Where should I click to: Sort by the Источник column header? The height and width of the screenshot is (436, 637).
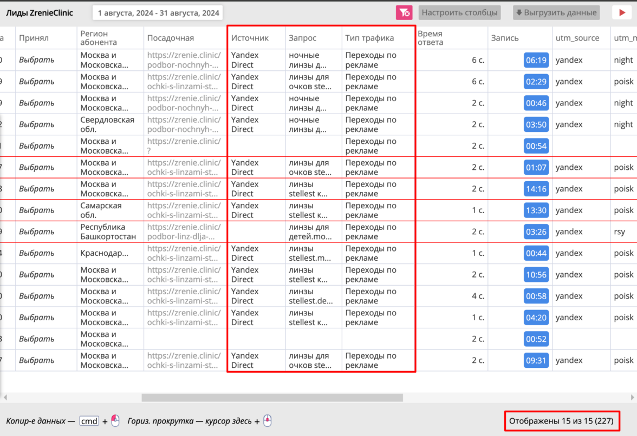(x=250, y=38)
